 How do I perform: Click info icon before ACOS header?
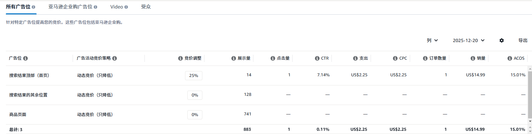pyautogui.click(x=509, y=58)
